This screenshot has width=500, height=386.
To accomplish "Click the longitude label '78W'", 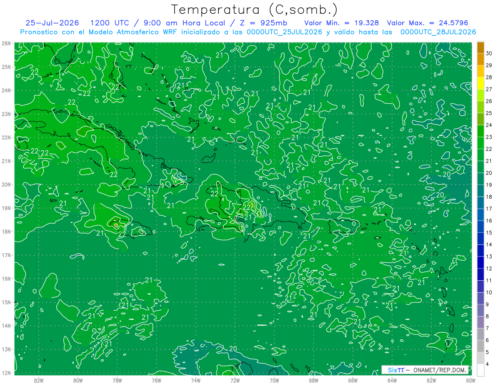I will click(117, 380).
